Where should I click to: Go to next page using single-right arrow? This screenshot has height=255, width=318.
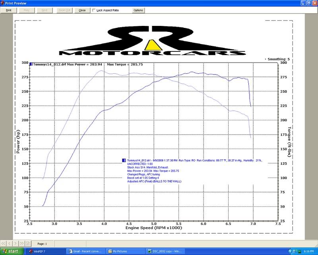point(16,243)
